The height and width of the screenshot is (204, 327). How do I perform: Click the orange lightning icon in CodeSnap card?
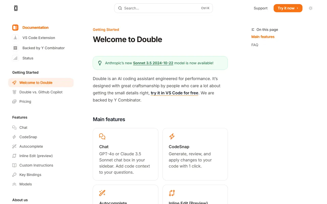point(172,136)
